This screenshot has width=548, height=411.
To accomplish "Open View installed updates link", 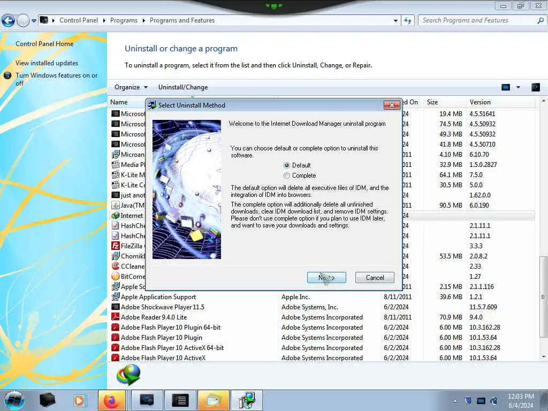I will 47,63.
